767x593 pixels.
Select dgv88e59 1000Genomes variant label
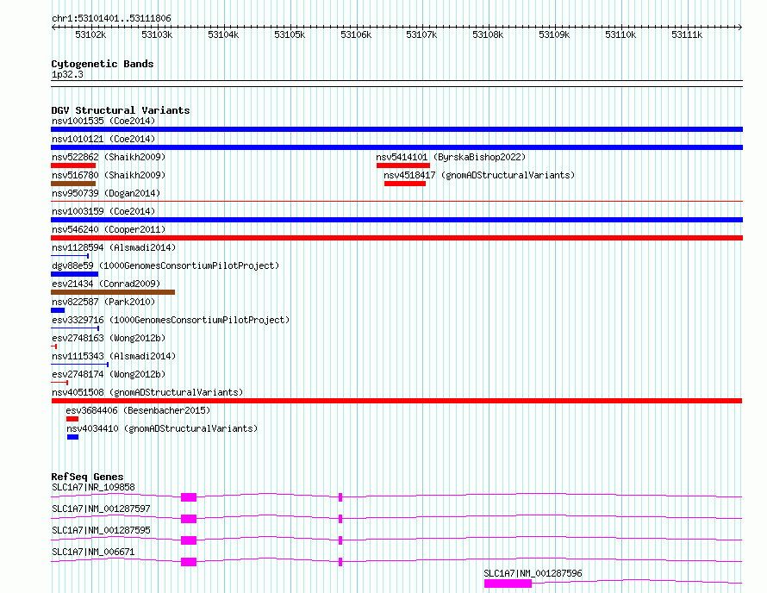tap(165, 265)
